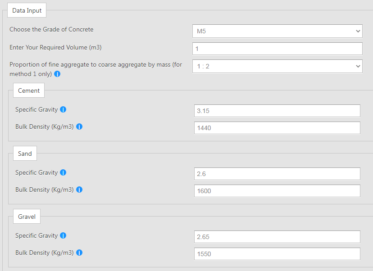Screen dimensions: 373x271
Task: Open the info tooltip for aggregate proportion
Action: tap(56, 74)
